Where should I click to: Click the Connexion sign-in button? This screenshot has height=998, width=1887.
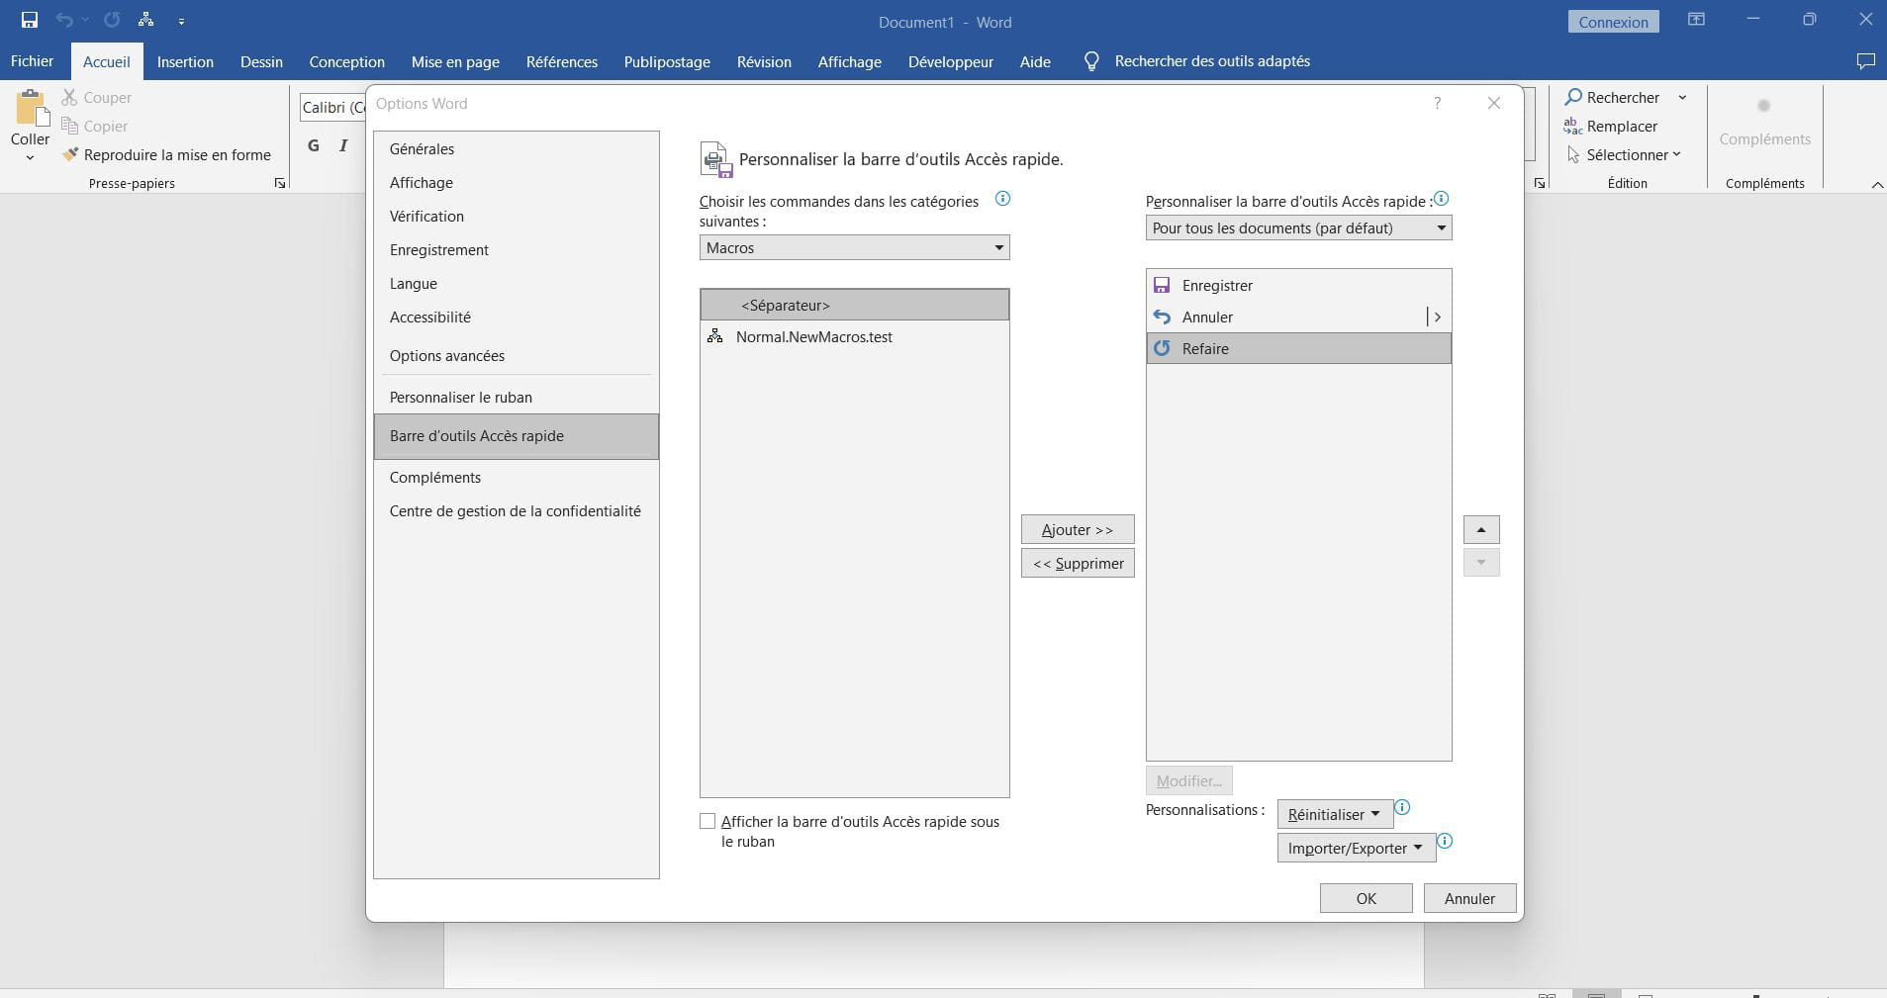click(1613, 22)
